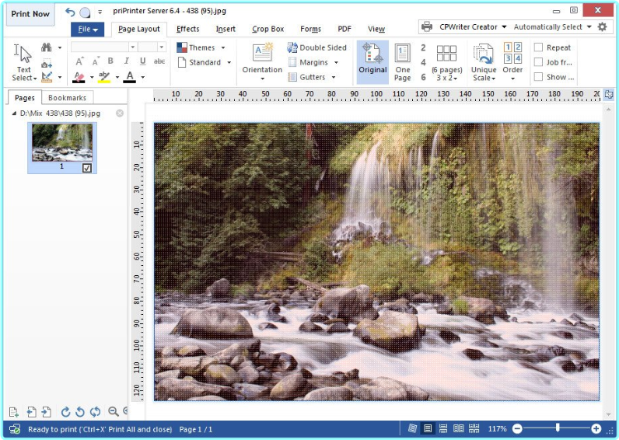Apply the font color A swatch
This screenshot has height=440, width=619.
pyautogui.click(x=130, y=77)
